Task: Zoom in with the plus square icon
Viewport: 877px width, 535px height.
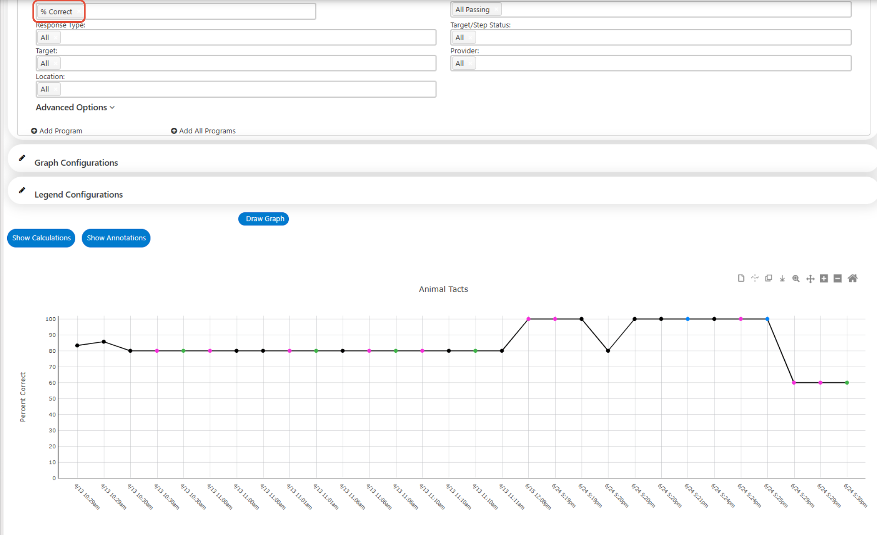Action: point(824,279)
